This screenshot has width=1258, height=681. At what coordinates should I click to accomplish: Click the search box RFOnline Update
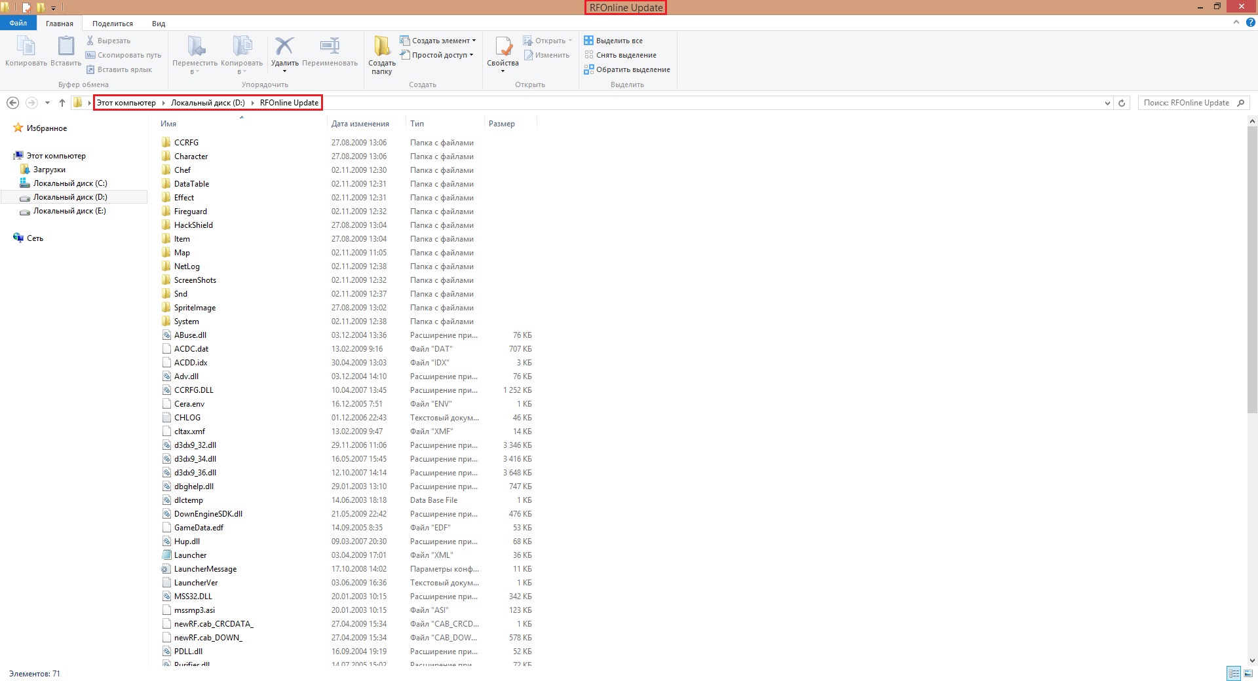[1193, 103]
